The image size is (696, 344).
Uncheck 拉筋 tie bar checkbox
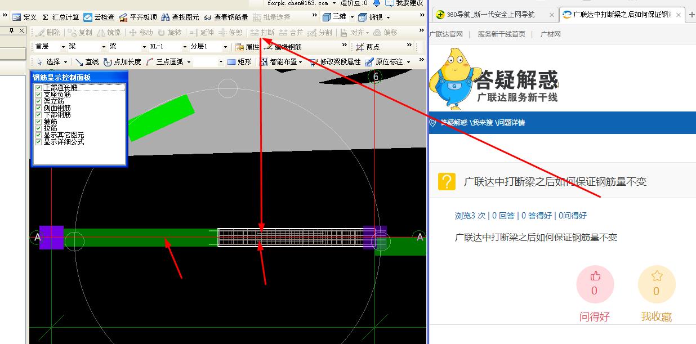pyautogui.click(x=38, y=128)
